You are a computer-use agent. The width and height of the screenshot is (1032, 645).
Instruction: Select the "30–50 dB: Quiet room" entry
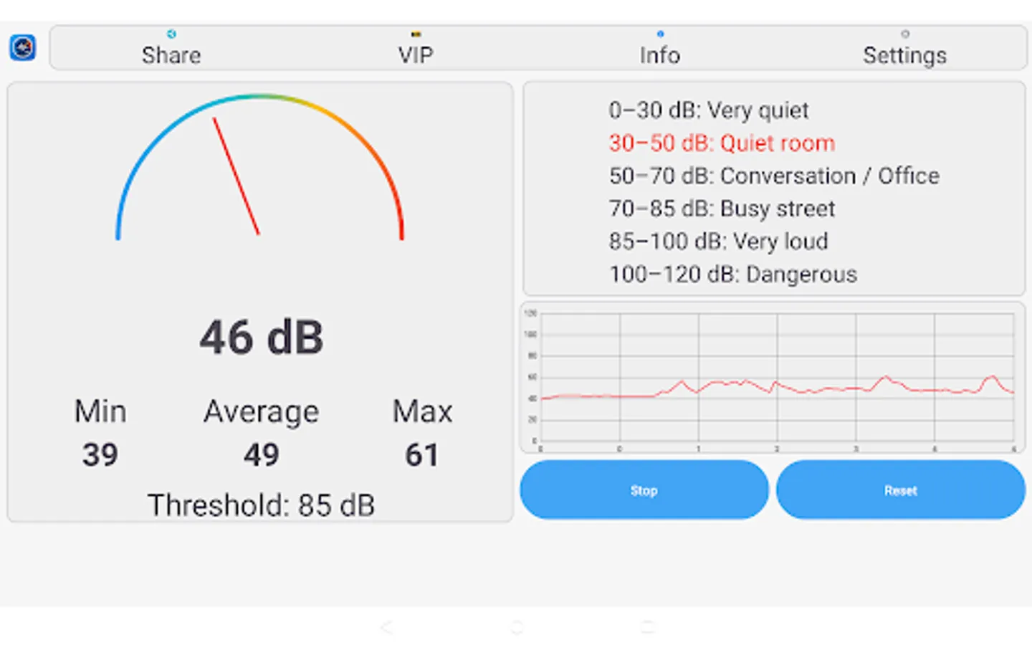(722, 143)
